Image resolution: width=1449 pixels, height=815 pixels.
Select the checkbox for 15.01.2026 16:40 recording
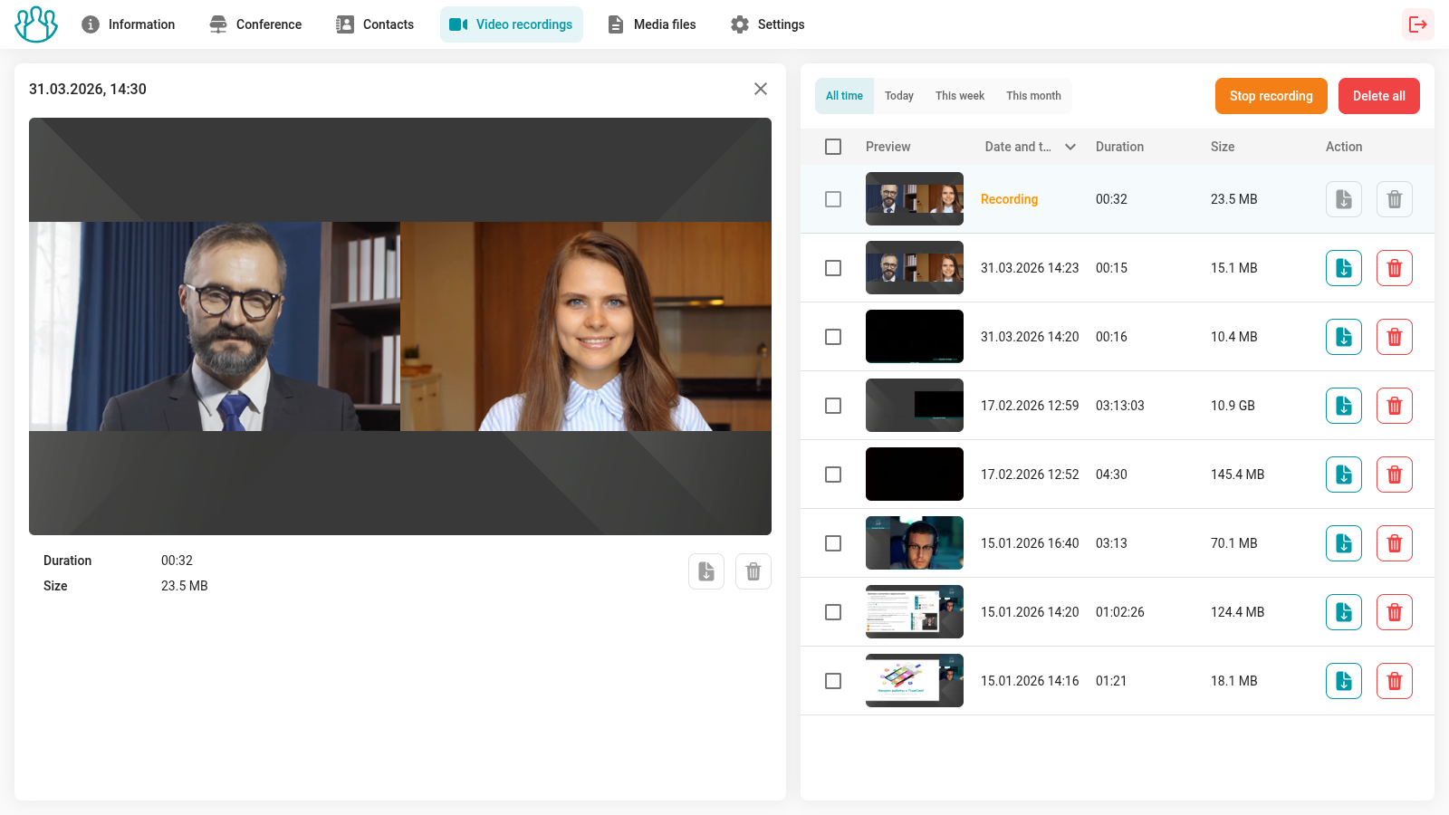[x=833, y=543]
